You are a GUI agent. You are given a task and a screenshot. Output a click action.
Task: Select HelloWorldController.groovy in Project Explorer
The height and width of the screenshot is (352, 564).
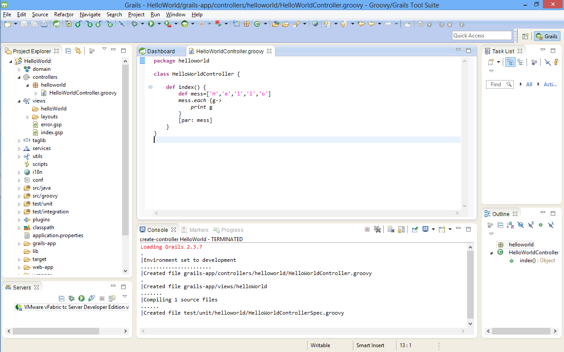(x=83, y=93)
